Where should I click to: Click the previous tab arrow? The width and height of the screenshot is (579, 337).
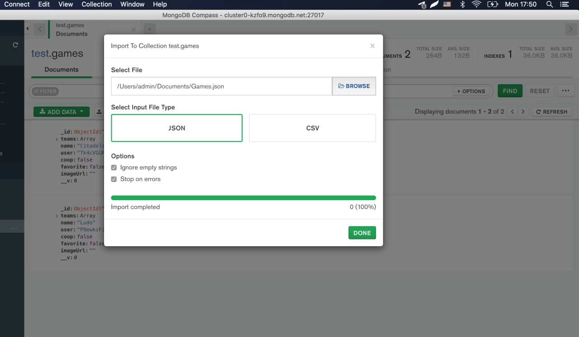[x=40, y=29]
